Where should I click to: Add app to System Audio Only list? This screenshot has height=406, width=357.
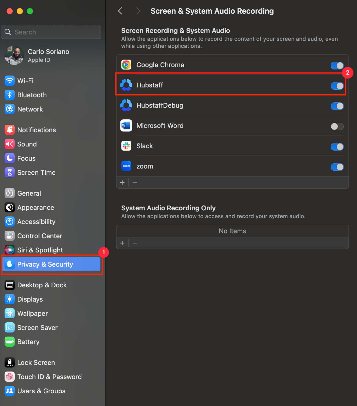tap(122, 243)
